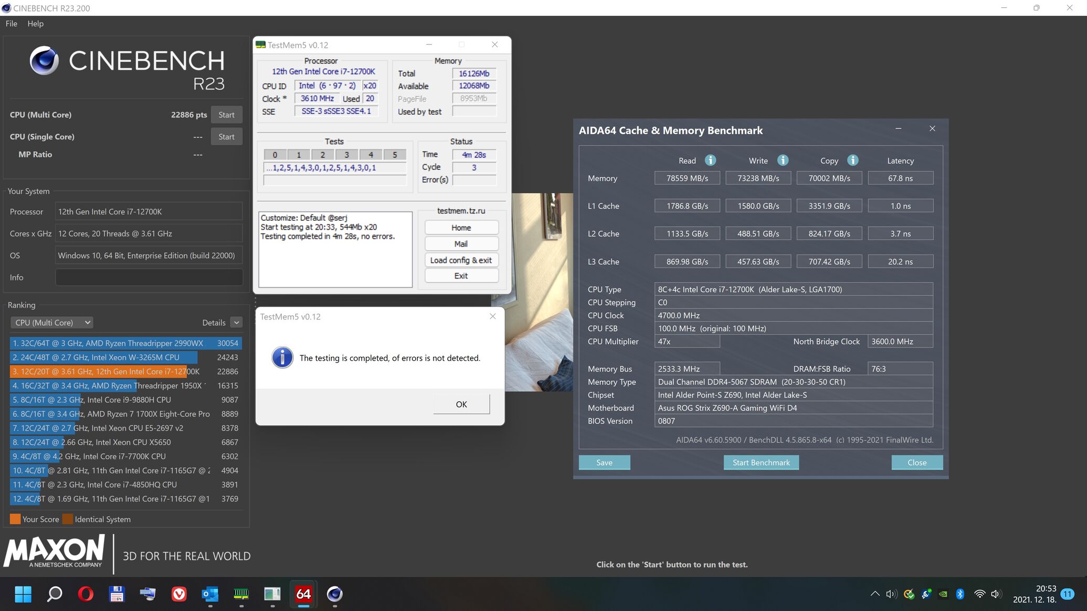Click the L3 Cache Copy value 707.42 GB/s
Screen dimensions: 1087x611
pyautogui.click(x=829, y=262)
